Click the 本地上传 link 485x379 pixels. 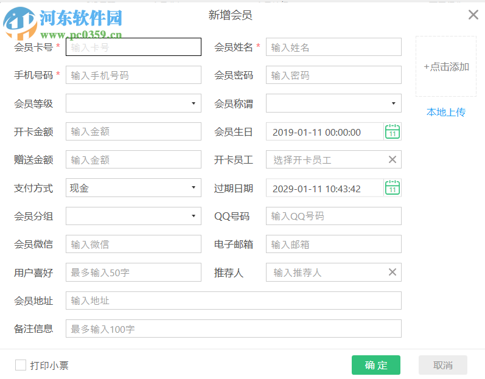[x=445, y=112]
